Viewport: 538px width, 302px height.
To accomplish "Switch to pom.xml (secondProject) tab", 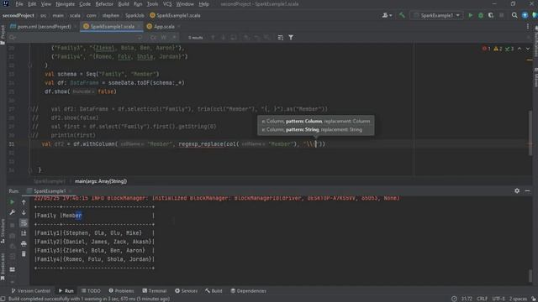I will [x=41, y=26].
